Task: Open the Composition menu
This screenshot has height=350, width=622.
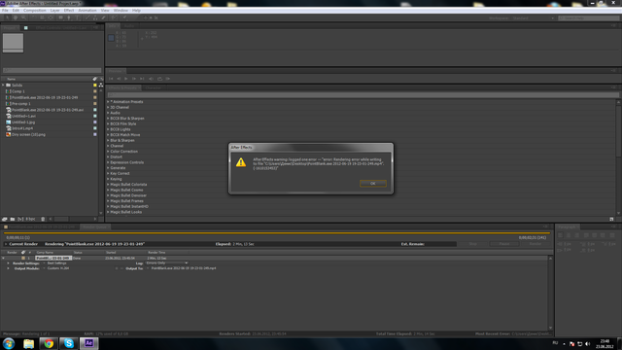Action: coord(35,11)
